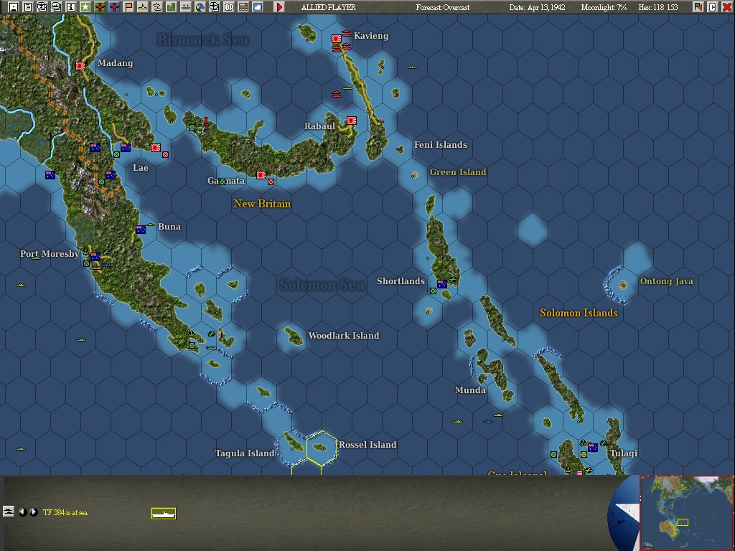Click the crosshair target toolbar icon
Screen dimensions: 735x551
(x=214, y=7)
